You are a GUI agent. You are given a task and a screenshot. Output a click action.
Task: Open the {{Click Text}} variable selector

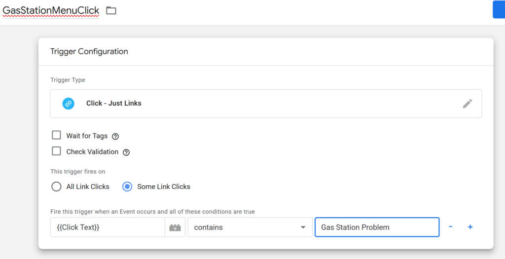tap(108, 227)
